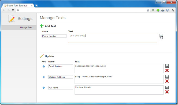This screenshot has width=178, height=105.
Task: Click into the browser address bar
Action: [82, 10]
